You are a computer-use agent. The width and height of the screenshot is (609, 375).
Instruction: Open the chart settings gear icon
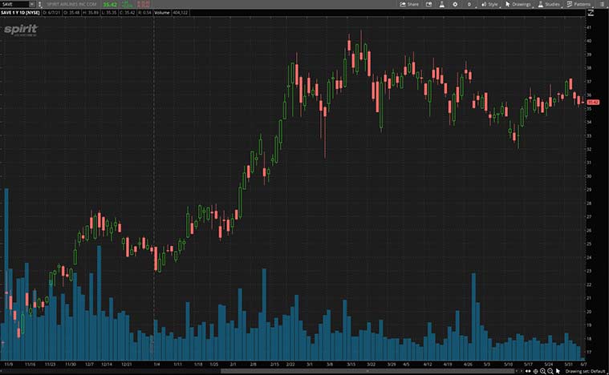455,4
